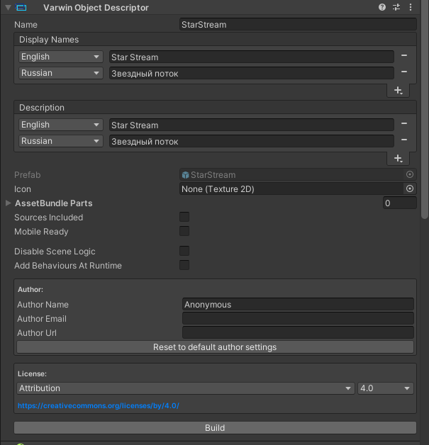Viewport: 429px width, 445px height.
Task: Change the Russian language dropdown under Display Names
Action: click(61, 73)
